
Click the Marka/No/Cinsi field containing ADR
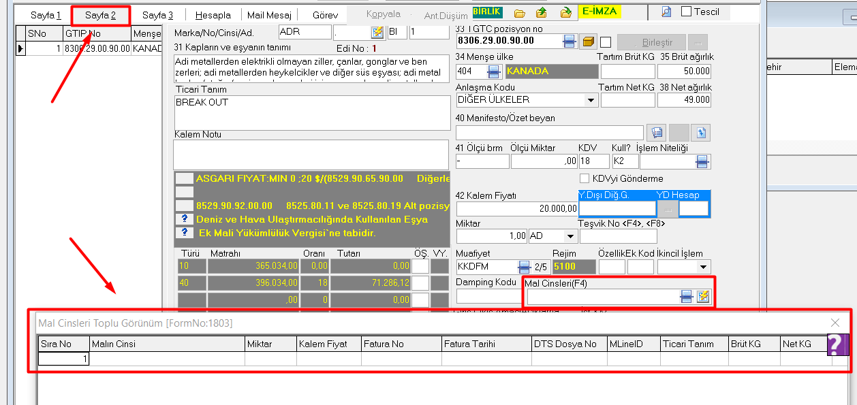305,32
